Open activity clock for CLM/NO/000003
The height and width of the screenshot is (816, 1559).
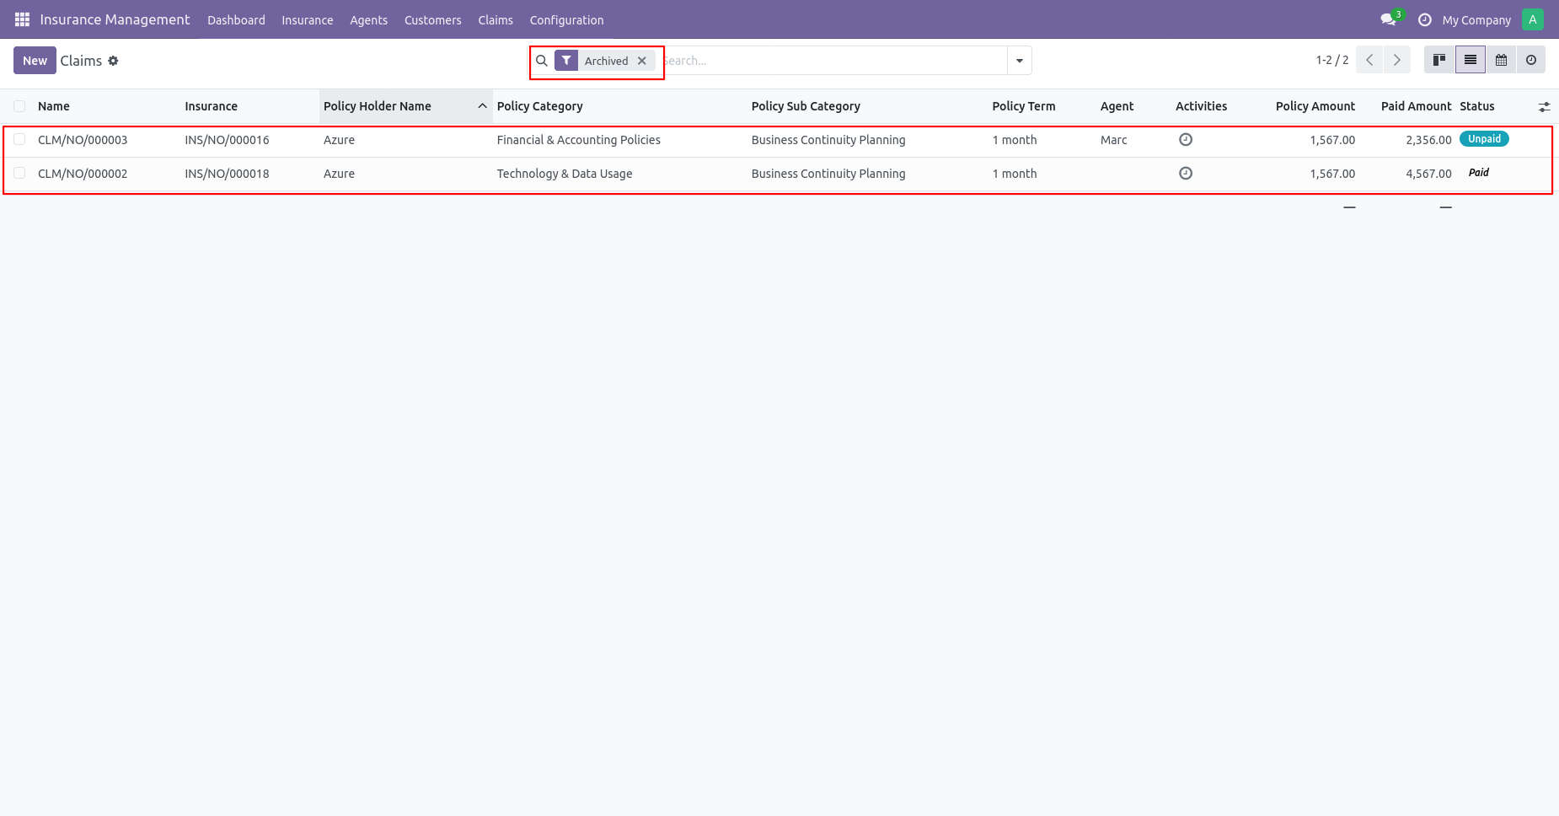1186,140
